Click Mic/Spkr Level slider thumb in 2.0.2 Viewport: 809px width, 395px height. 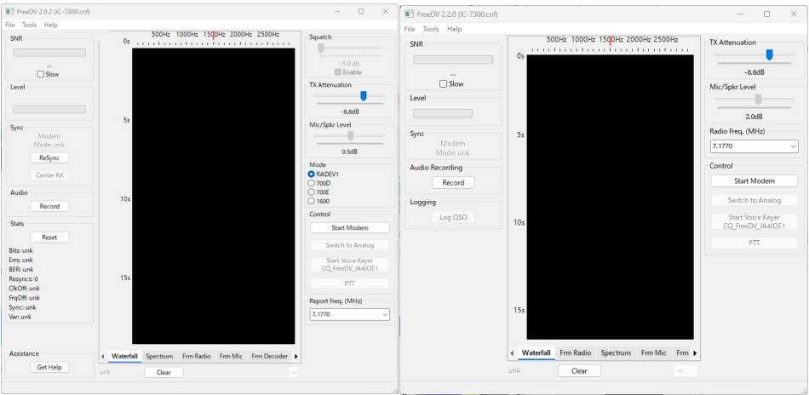(x=350, y=135)
